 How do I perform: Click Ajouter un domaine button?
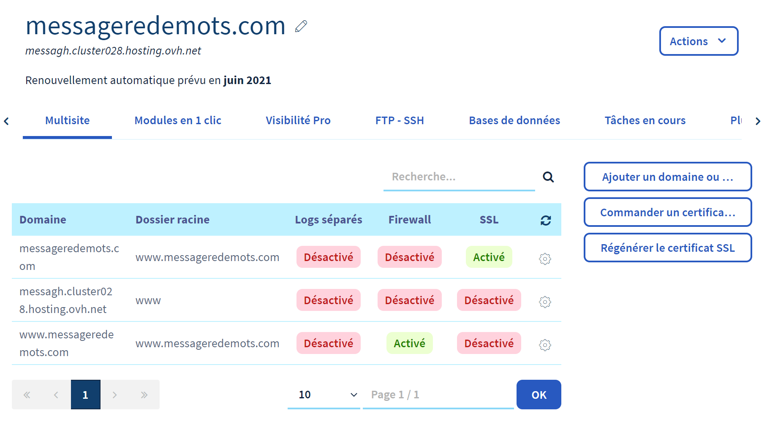coord(667,177)
